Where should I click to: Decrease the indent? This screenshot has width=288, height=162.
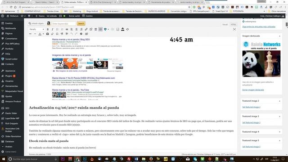[62, 34]
